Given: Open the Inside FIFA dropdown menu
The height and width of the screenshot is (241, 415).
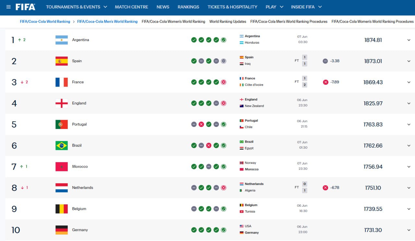Looking at the screenshot, I should coord(306,7).
